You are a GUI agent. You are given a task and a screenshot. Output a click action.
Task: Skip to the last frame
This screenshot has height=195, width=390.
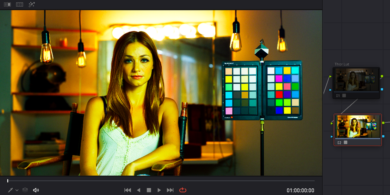click(170, 190)
